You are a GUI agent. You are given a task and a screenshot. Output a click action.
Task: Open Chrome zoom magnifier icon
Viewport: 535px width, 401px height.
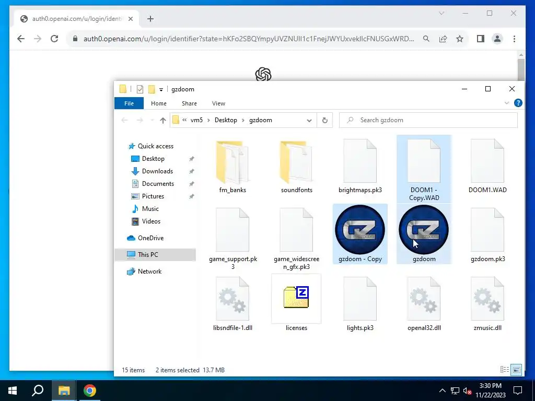[426, 39]
